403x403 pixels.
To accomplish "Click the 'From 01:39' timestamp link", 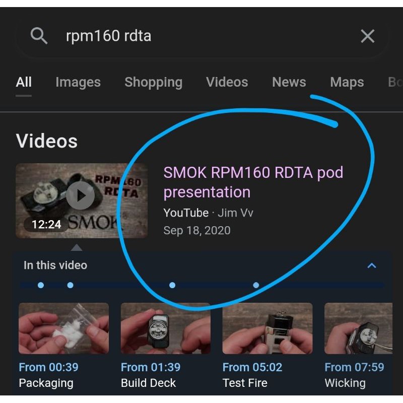I will click(151, 367).
